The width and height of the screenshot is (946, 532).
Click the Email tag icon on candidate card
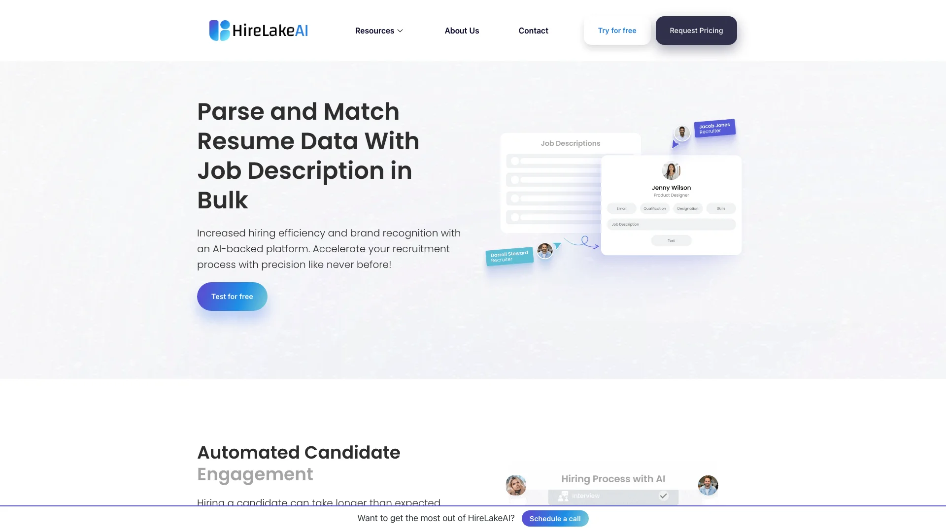622,208
